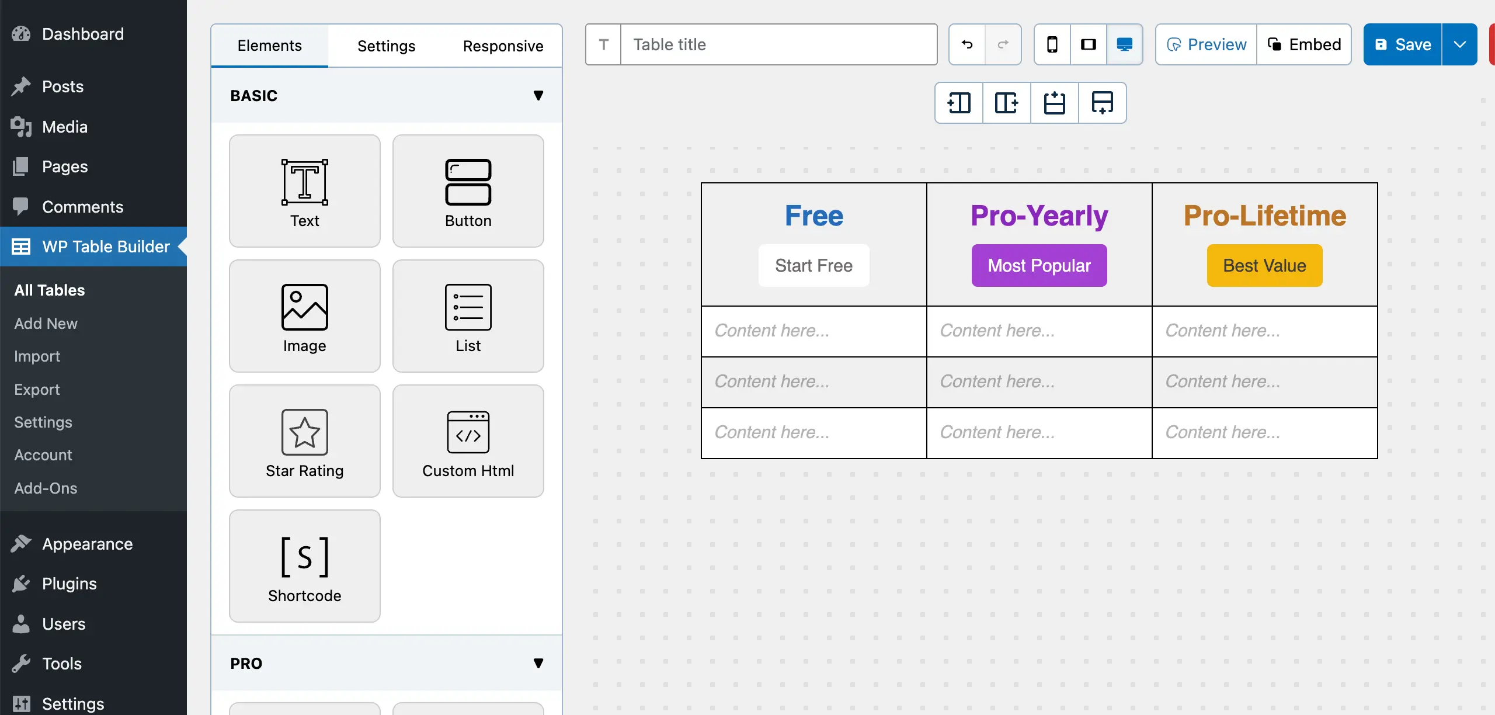Select the Star Rating element
This screenshot has width=1495, height=715.
(304, 441)
